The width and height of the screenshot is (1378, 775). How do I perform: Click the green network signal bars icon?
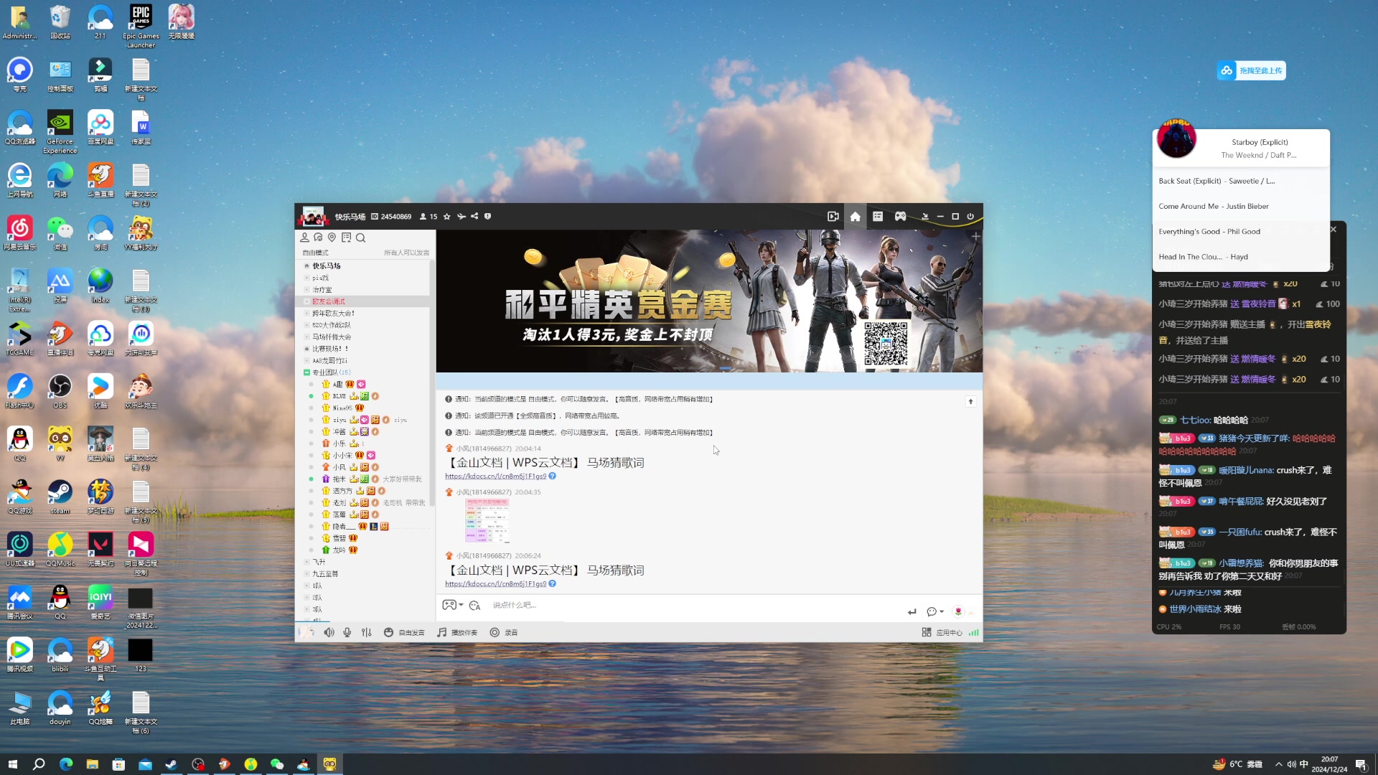coord(974,632)
